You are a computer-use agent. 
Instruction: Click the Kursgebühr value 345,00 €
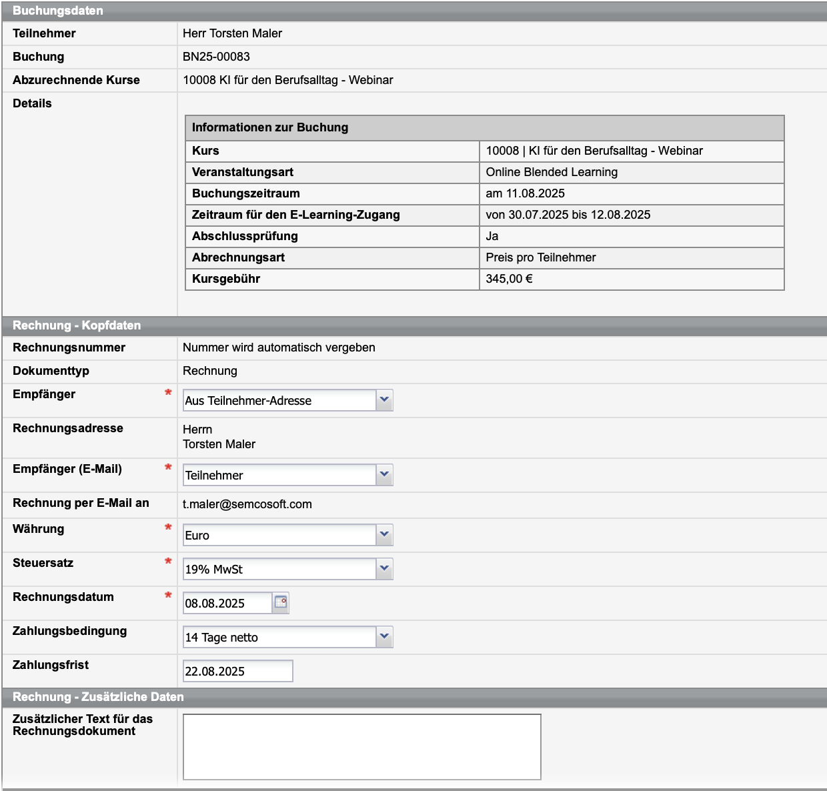point(509,279)
